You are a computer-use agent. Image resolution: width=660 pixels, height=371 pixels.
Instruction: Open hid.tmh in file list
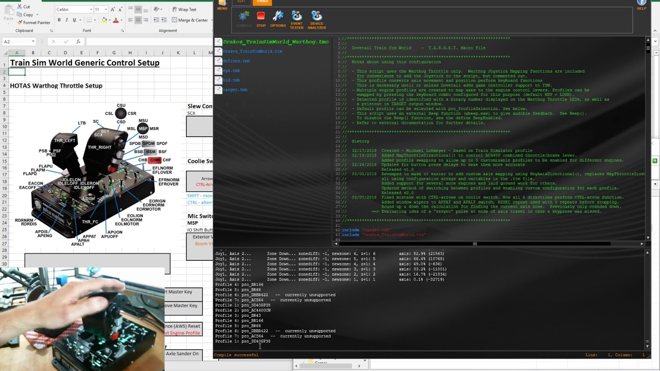pos(231,80)
